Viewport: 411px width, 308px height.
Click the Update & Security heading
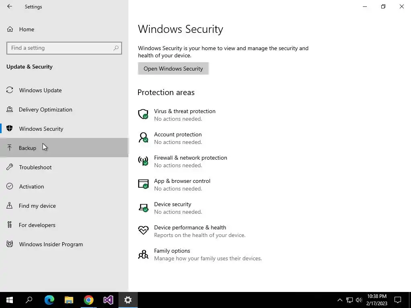[x=29, y=67]
